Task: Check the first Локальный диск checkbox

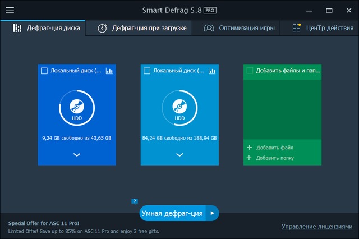Action: 44,71
